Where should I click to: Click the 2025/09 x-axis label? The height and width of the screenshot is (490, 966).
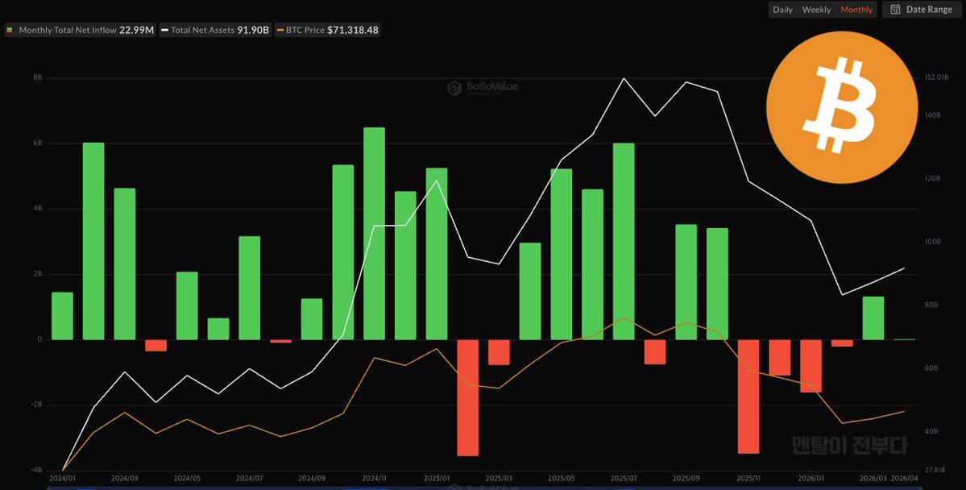click(x=686, y=478)
